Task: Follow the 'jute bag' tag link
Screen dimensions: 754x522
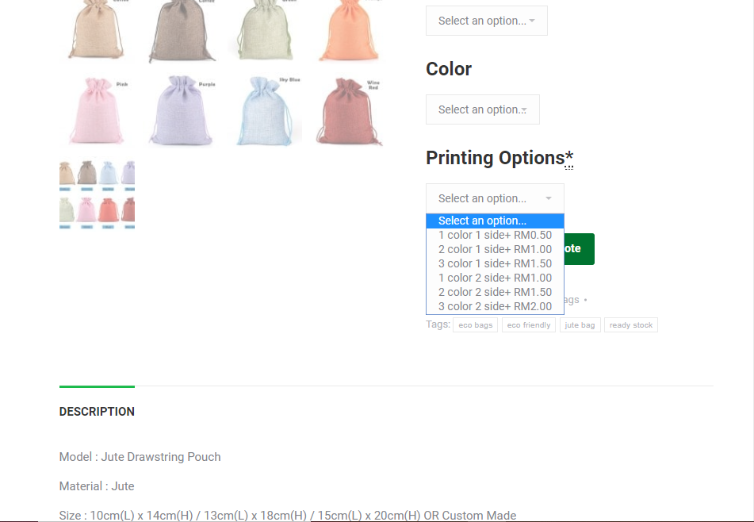Action: coord(580,325)
